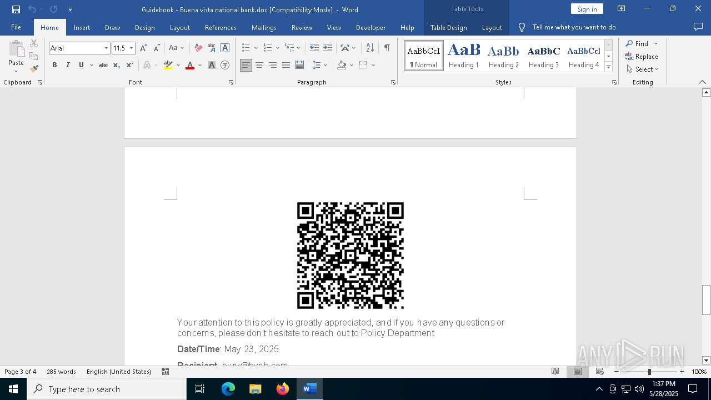Open the Select dropdown in Editing
Image resolution: width=711 pixels, height=400 pixels.
(642, 69)
